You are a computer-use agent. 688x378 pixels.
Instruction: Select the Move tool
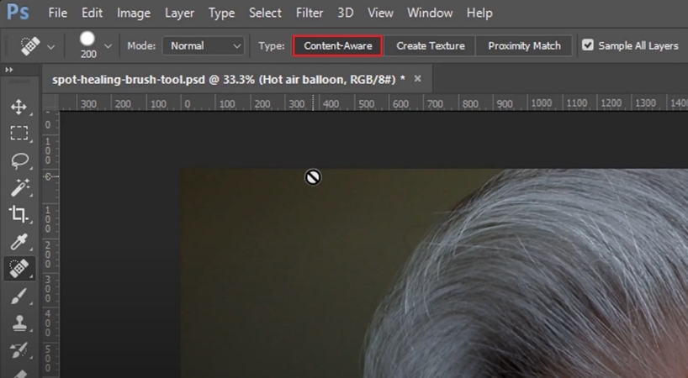[x=19, y=107]
